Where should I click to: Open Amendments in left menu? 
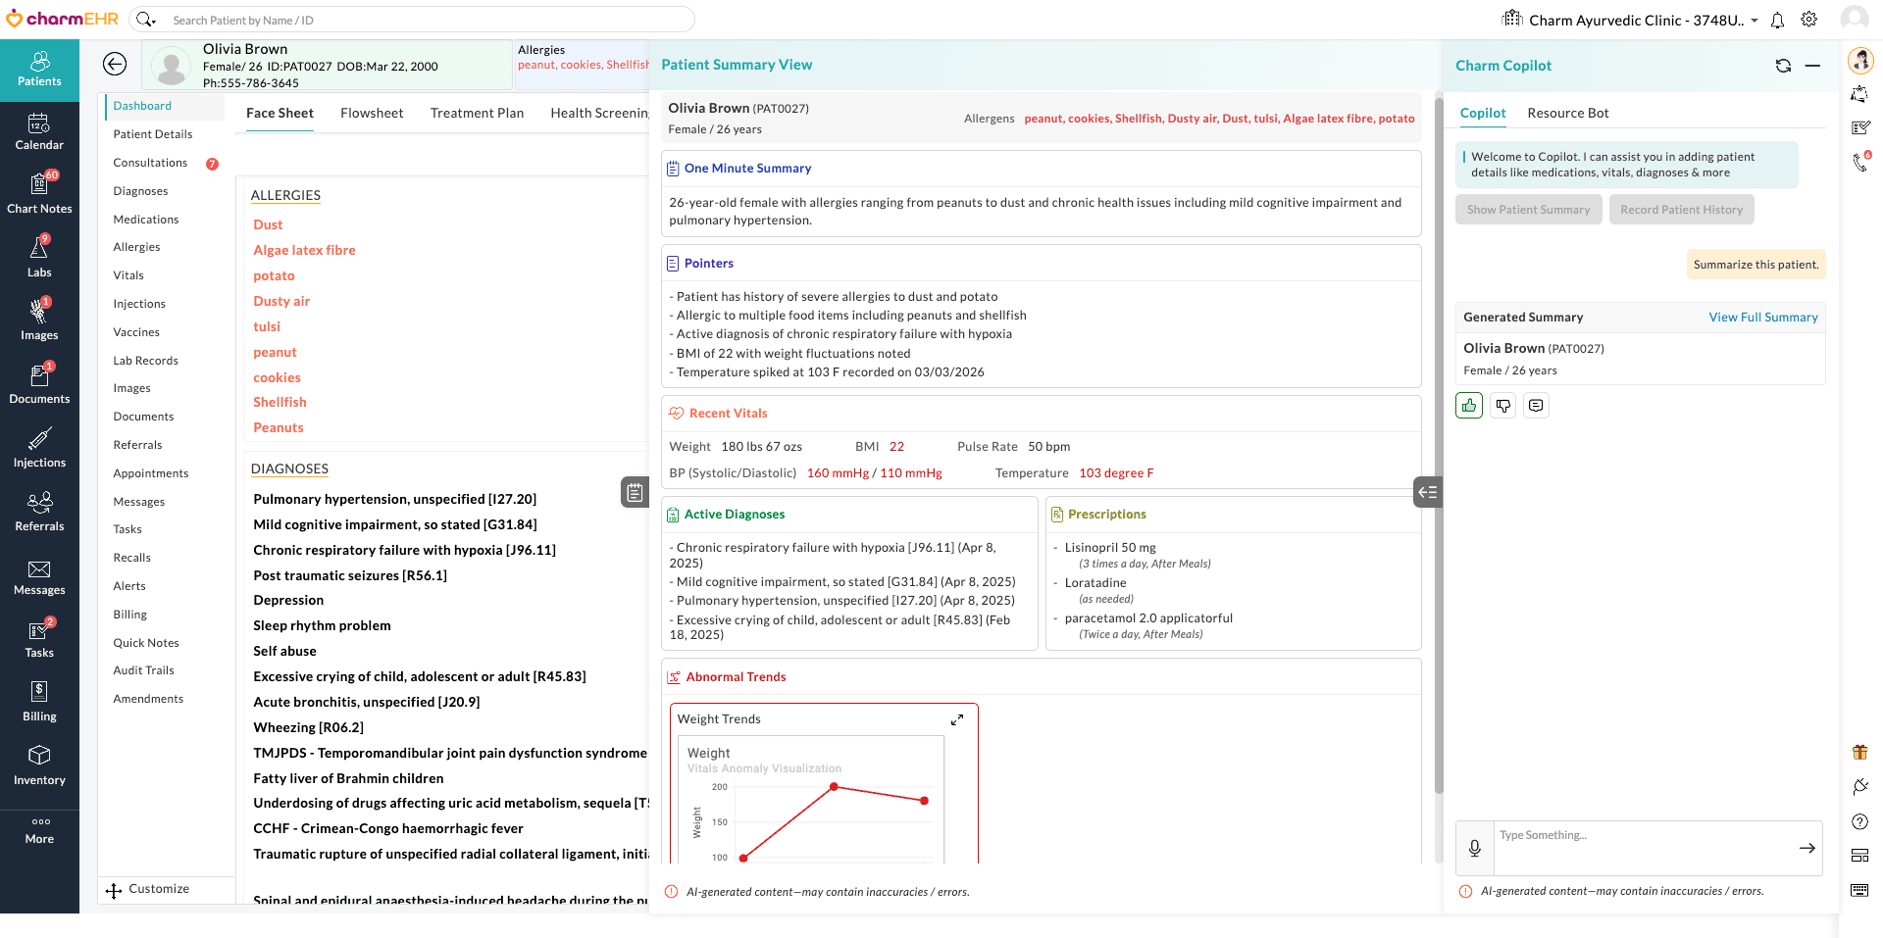point(148,699)
